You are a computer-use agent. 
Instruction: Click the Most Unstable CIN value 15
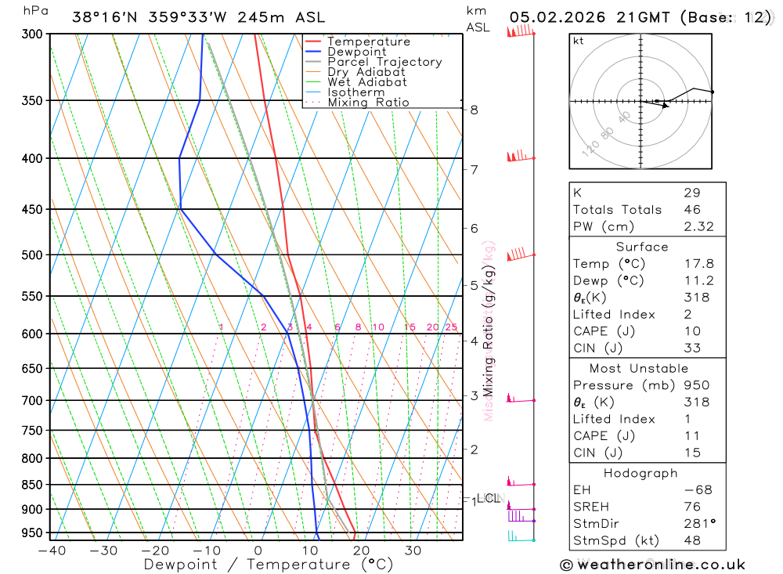point(692,453)
